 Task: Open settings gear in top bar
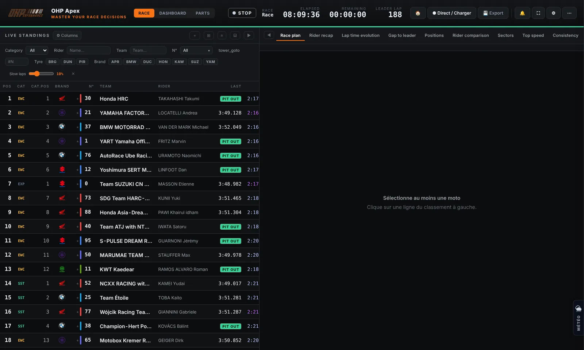click(553, 13)
